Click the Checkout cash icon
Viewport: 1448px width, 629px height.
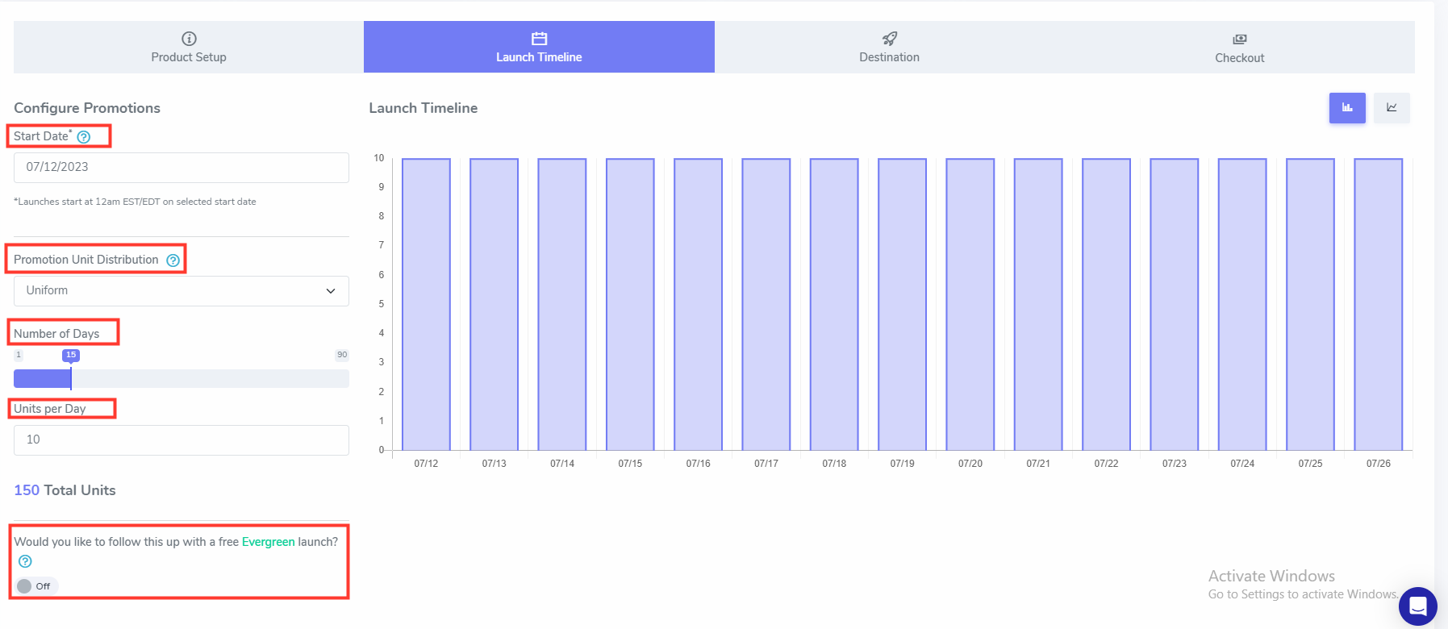[1239, 39]
